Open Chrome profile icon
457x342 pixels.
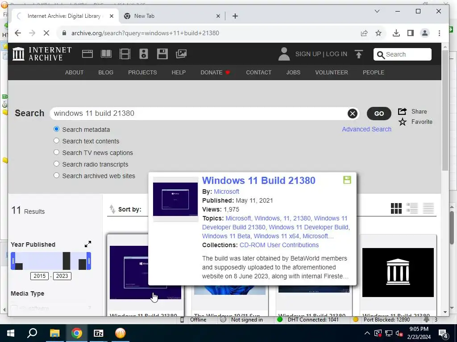coord(425,33)
